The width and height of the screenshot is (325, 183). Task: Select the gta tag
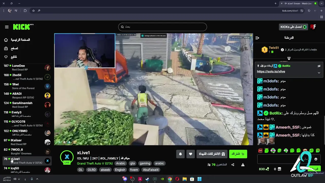click(133, 163)
